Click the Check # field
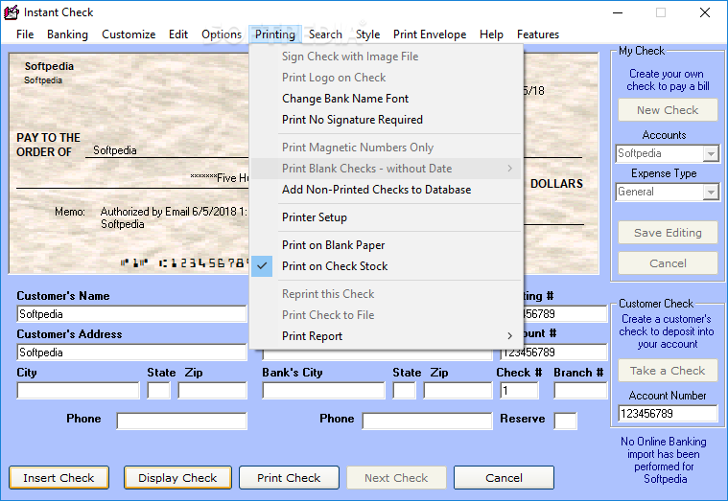The image size is (728, 501). coord(520,391)
